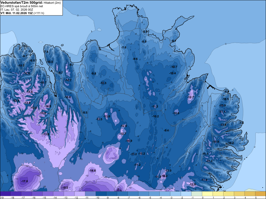This screenshot has width=266, height=199.
Task: Click the '-8.5' temperature label
Action: tap(85, 113)
